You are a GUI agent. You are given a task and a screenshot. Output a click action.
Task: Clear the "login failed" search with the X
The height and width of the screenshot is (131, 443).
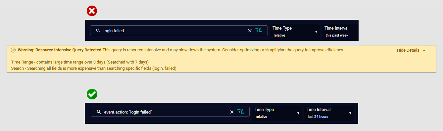click(x=250, y=31)
